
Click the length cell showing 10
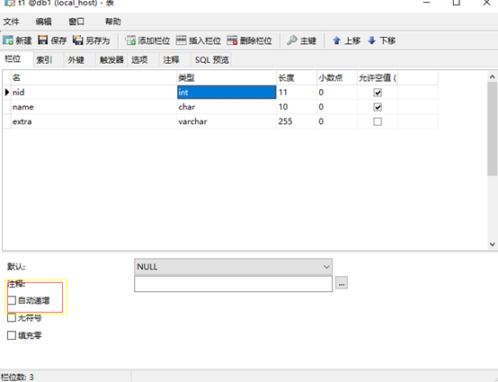tap(297, 107)
